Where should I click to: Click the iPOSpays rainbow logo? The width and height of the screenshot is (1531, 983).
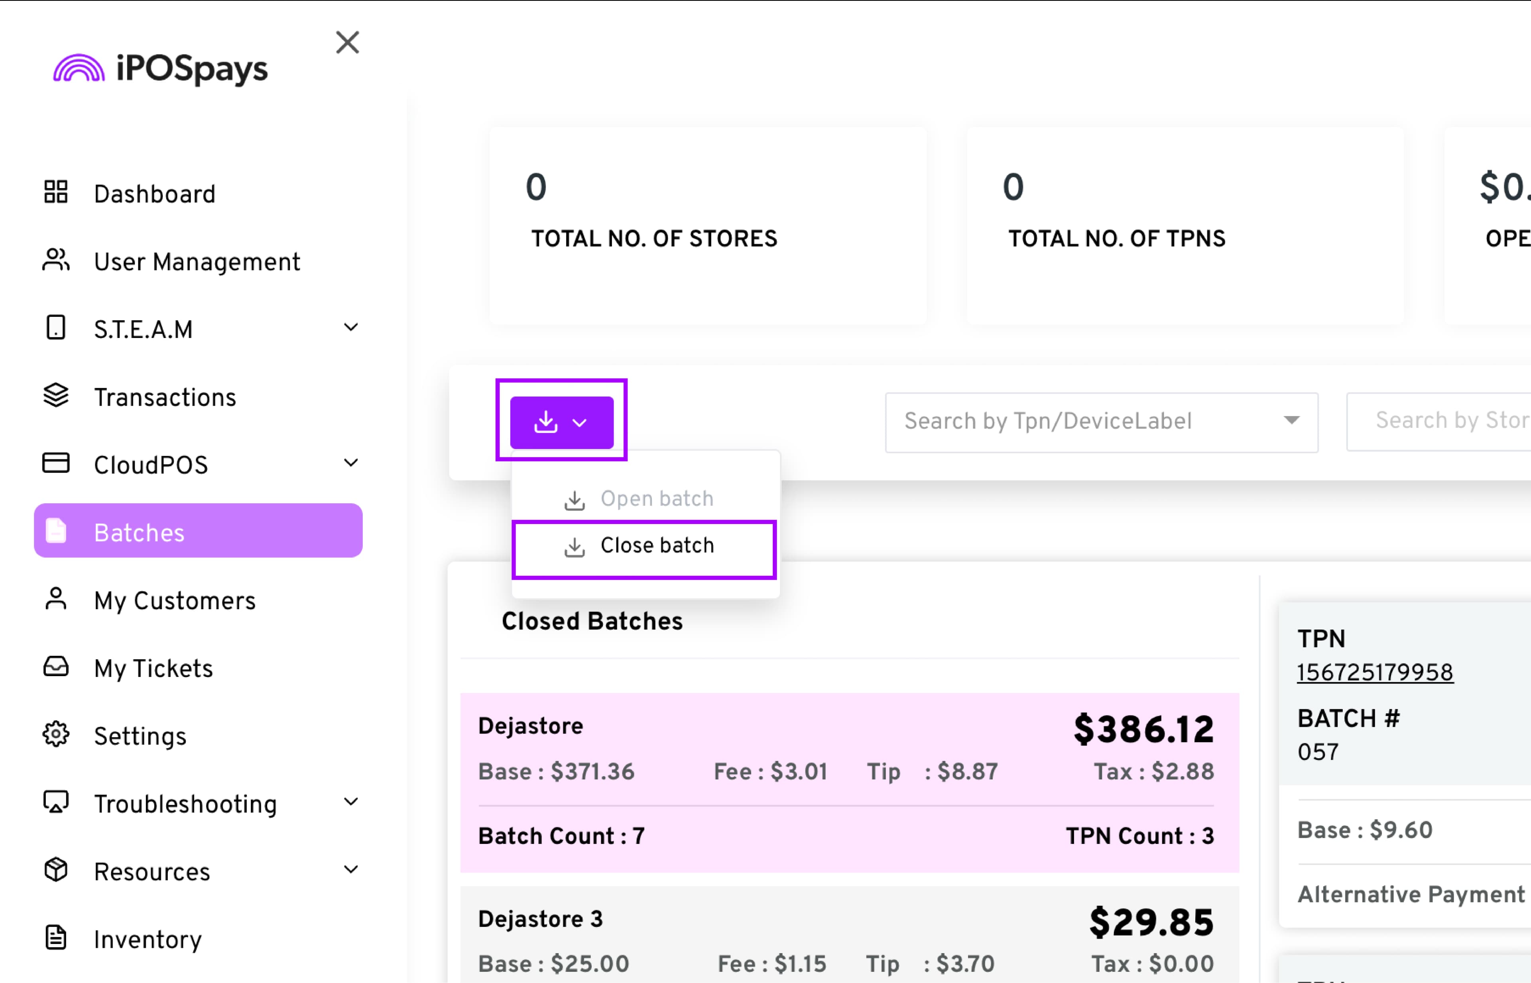[x=79, y=68]
